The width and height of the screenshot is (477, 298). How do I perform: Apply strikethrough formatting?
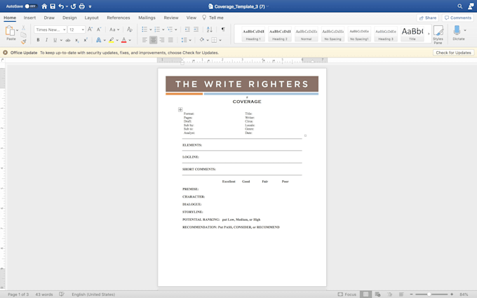coord(68,40)
